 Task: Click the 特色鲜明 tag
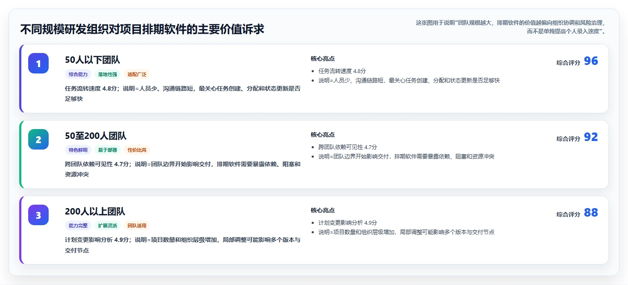[78, 150]
